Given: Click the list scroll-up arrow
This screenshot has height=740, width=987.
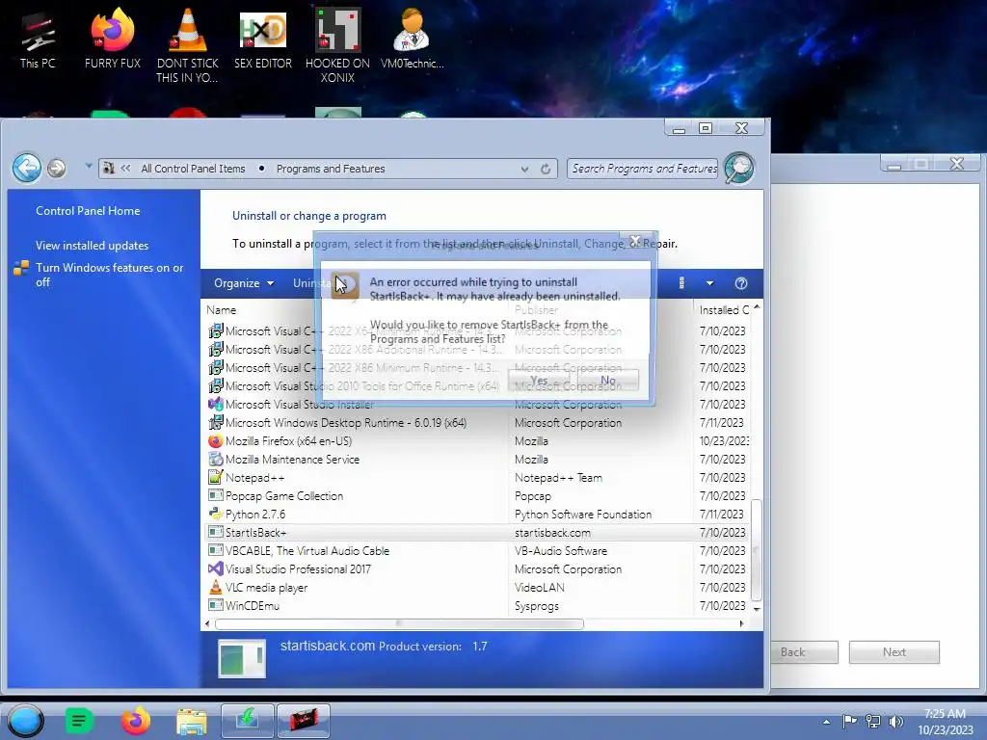Looking at the screenshot, I should point(757,307).
